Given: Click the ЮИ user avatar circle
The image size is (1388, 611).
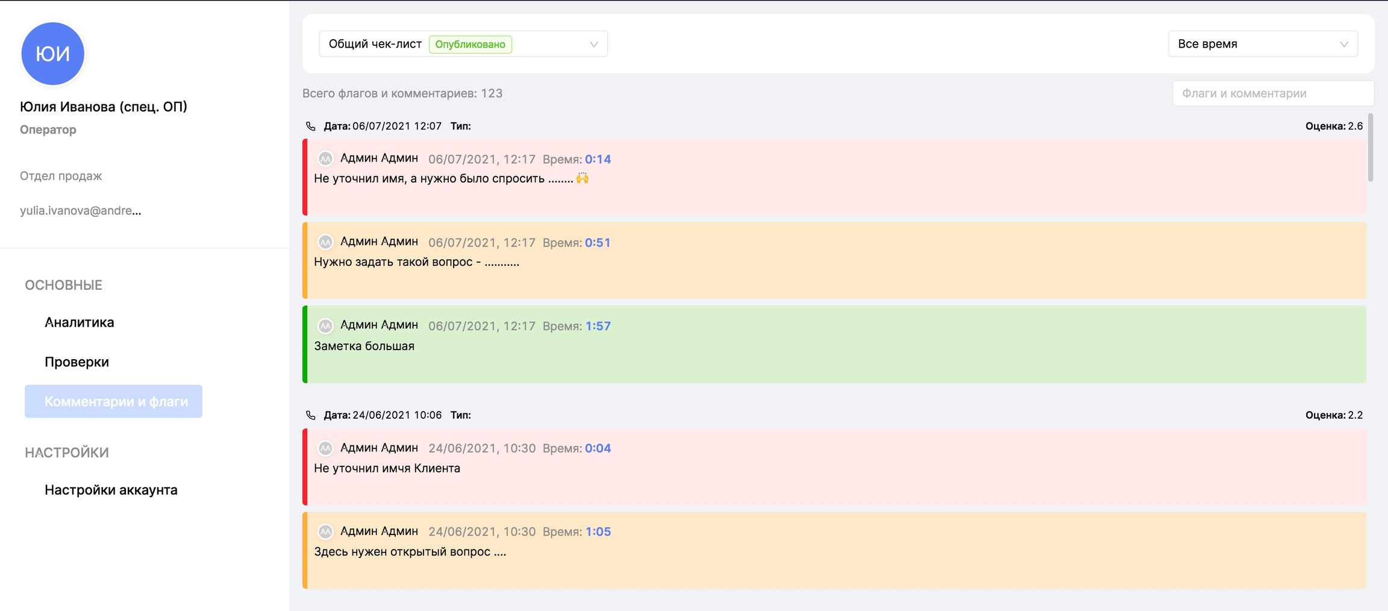Looking at the screenshot, I should click(x=52, y=54).
